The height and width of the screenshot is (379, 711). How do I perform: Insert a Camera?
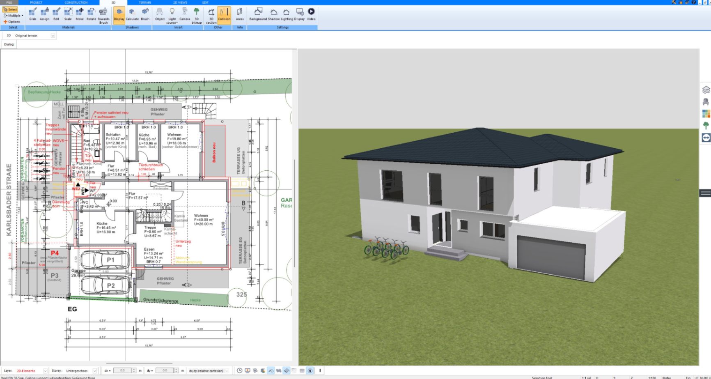tap(185, 14)
